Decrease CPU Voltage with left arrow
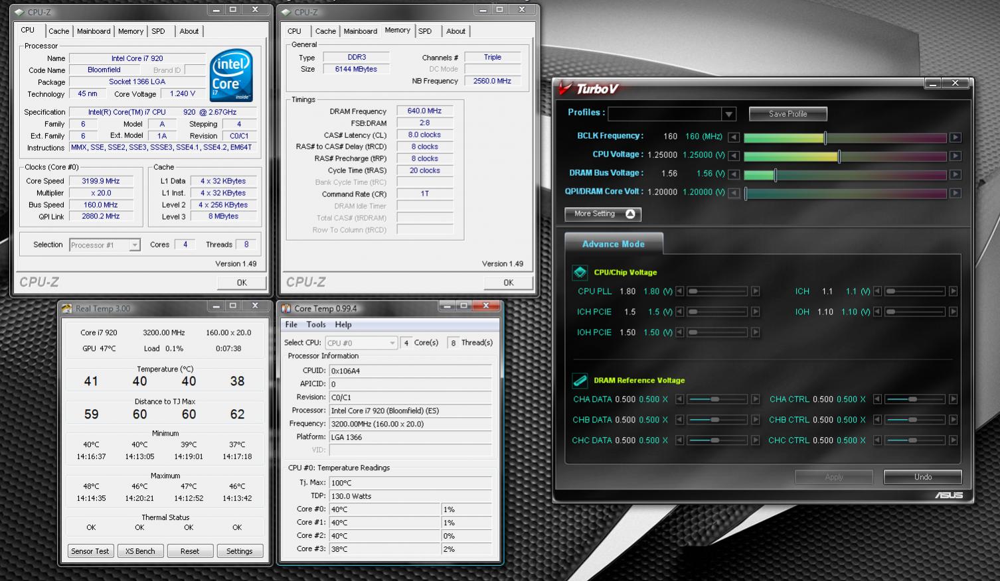1000x581 pixels. point(733,156)
